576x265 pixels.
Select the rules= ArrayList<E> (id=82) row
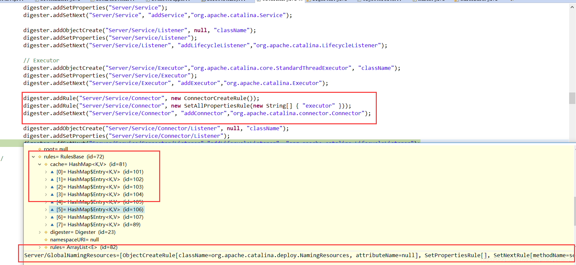coord(84,247)
